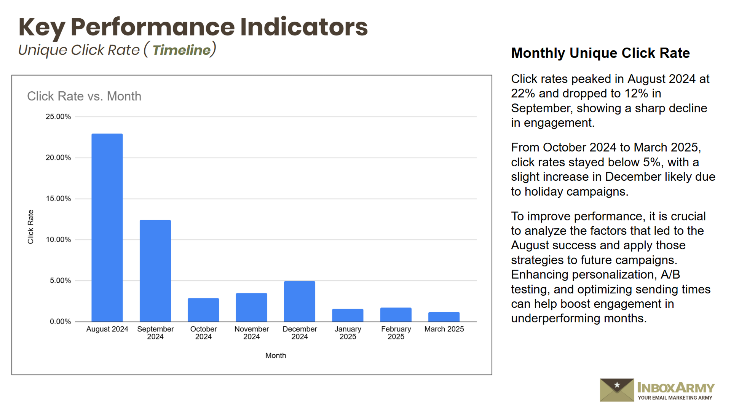Click the paragraph starting "From October 2024"
The image size is (731, 411).
tap(613, 169)
